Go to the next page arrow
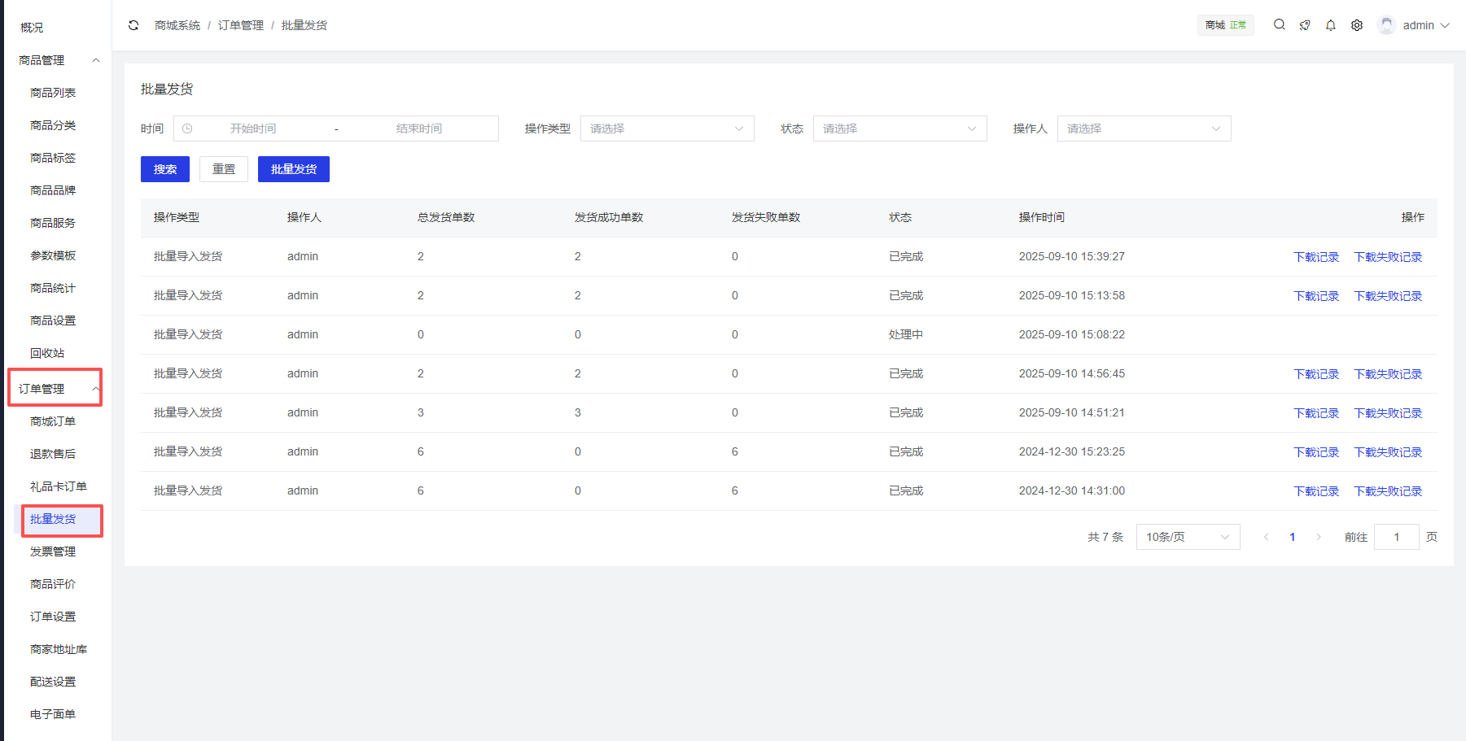The image size is (1466, 741). click(1319, 537)
